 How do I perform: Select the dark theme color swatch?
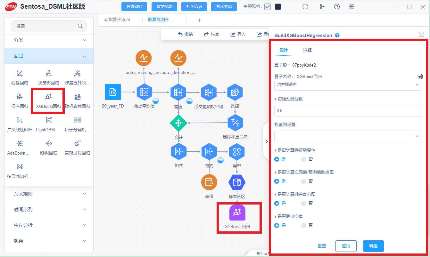coord(278,7)
